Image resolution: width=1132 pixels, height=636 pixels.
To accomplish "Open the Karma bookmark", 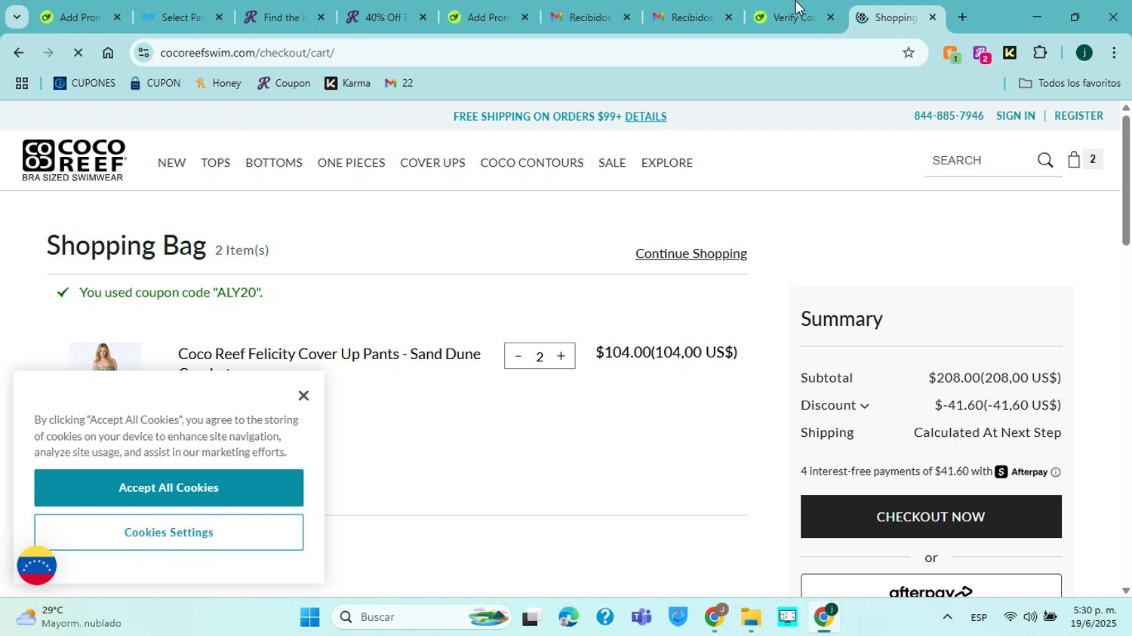I will (x=348, y=84).
